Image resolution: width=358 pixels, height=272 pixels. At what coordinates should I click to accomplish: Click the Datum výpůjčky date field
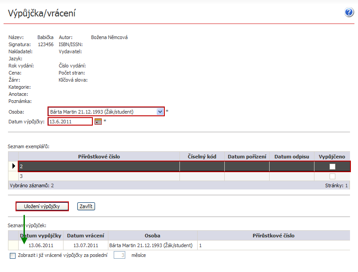(70, 122)
